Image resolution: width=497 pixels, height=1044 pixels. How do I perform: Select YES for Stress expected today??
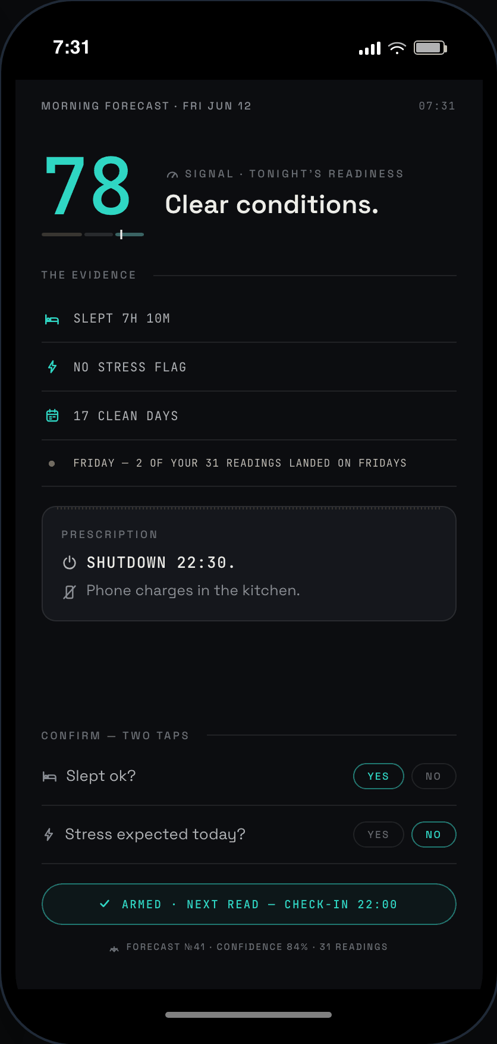(x=379, y=834)
